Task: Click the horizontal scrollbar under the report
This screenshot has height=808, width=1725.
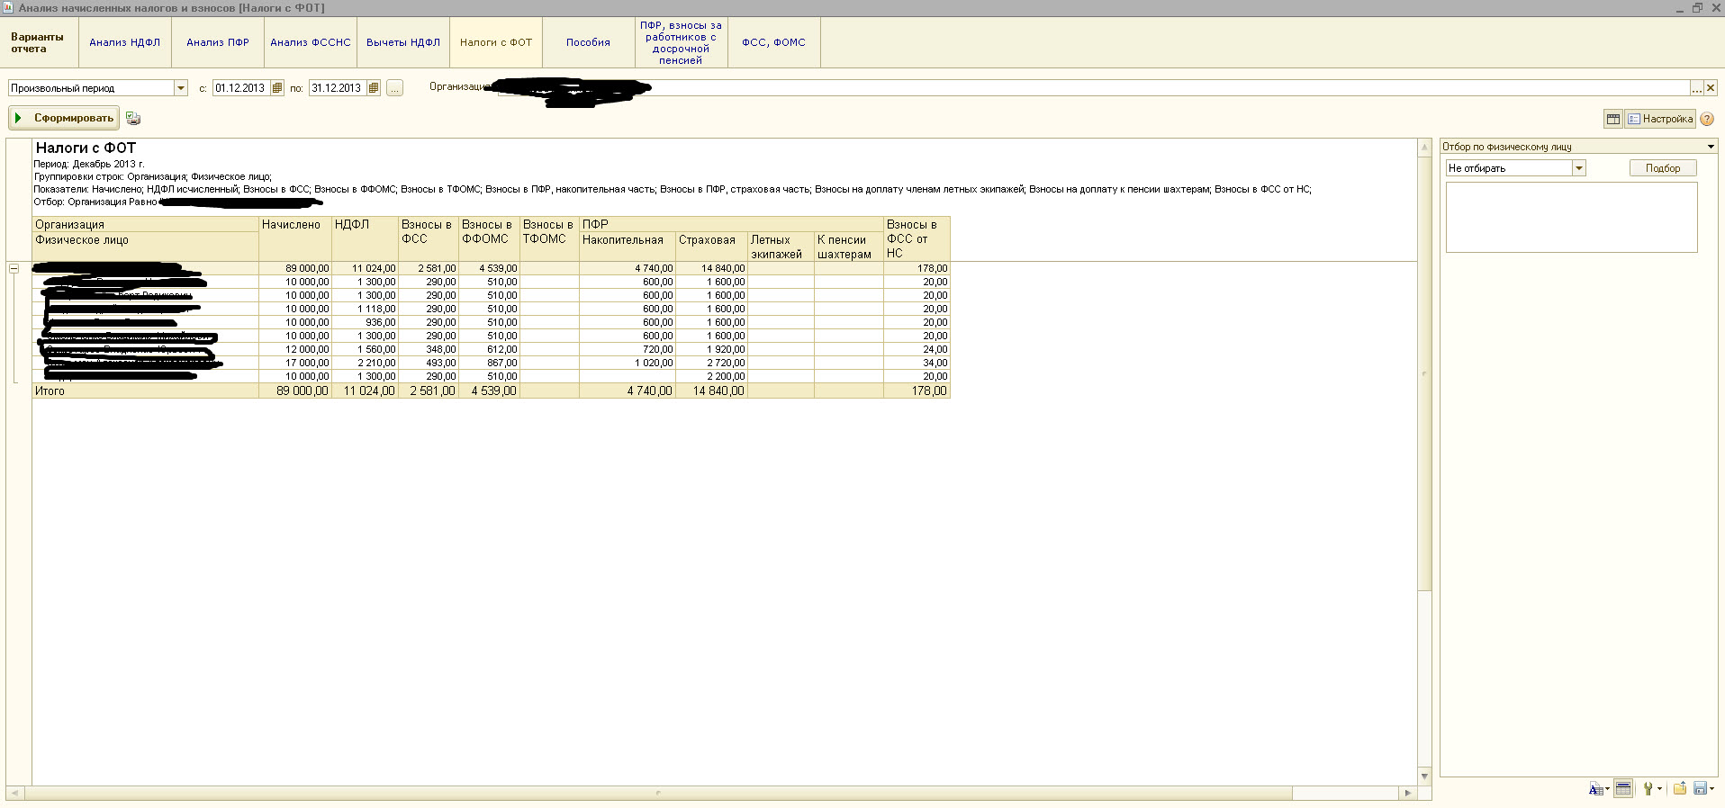Action: click(x=657, y=793)
